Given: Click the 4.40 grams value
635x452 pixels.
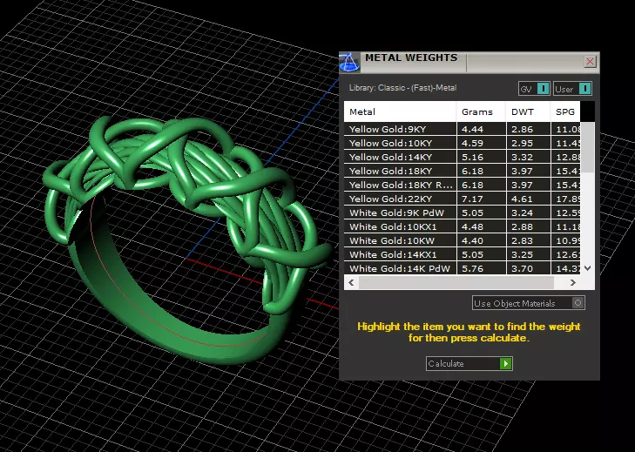Looking at the screenshot, I should pyautogui.click(x=472, y=240).
